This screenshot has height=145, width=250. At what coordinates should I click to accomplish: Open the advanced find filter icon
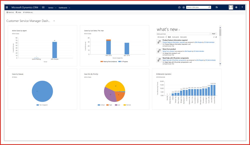[x=217, y=8]
